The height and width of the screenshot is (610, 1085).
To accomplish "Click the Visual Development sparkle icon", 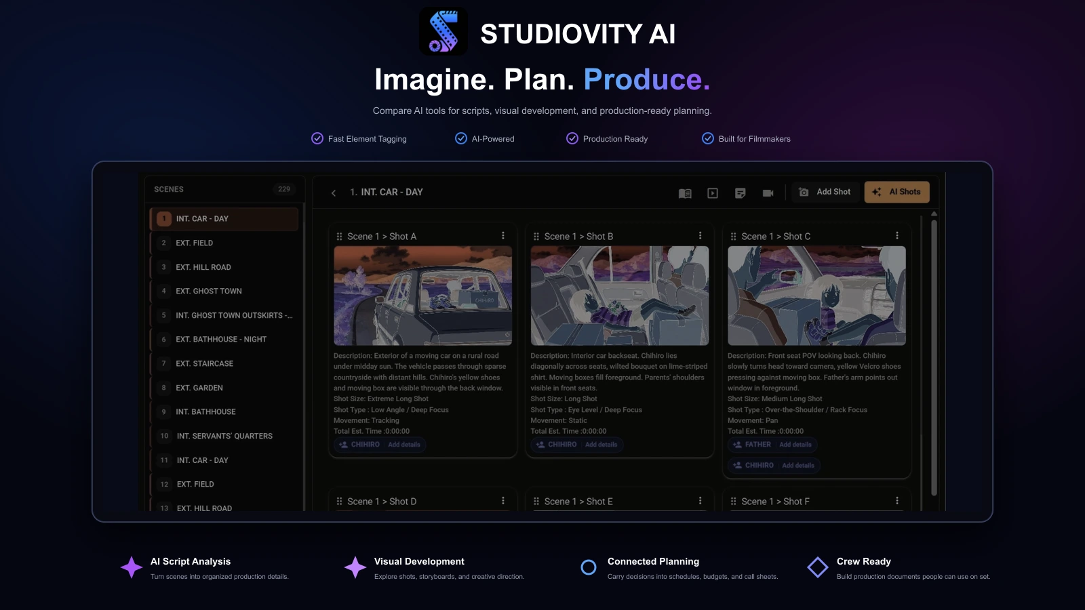I will pyautogui.click(x=355, y=567).
